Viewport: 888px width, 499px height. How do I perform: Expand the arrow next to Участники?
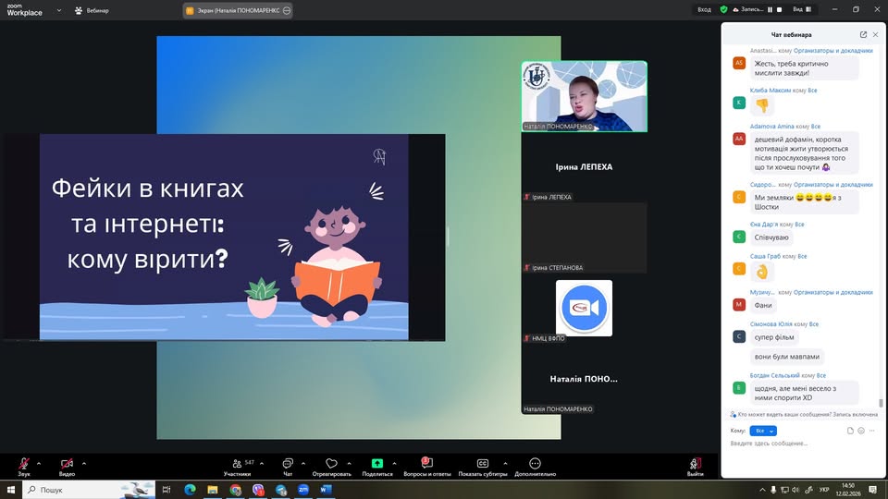pyautogui.click(x=262, y=463)
